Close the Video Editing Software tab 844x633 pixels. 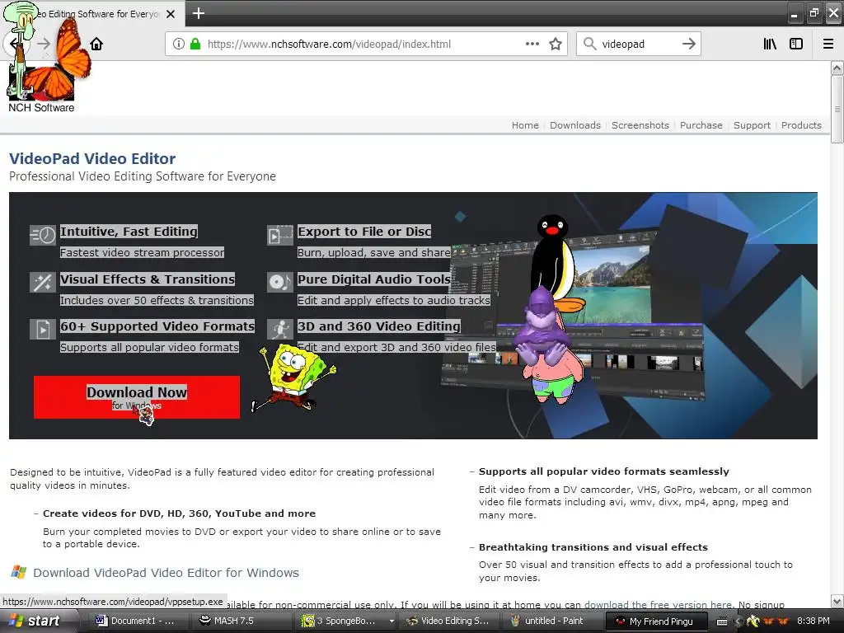(171, 14)
